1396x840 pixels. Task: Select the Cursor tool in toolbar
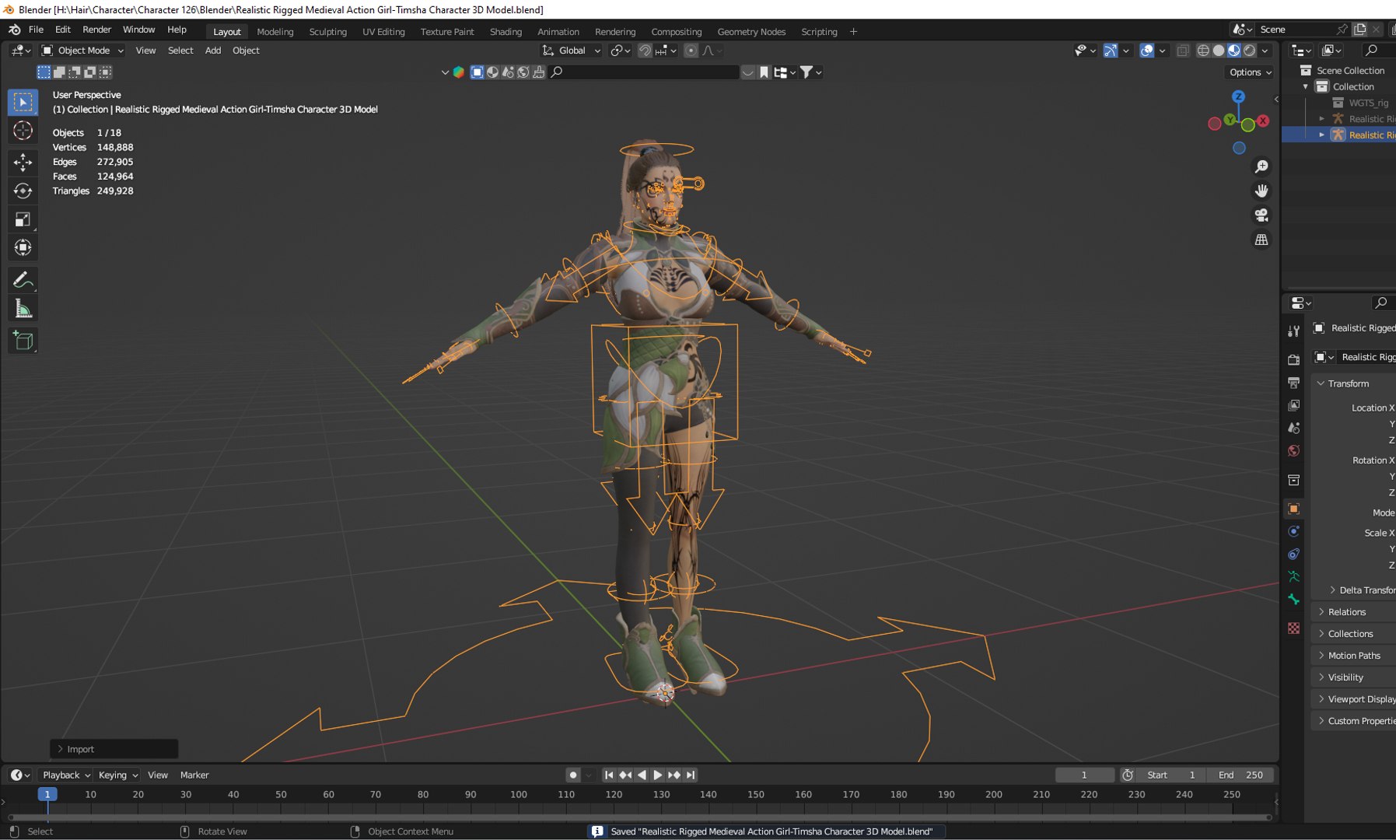[x=23, y=131]
